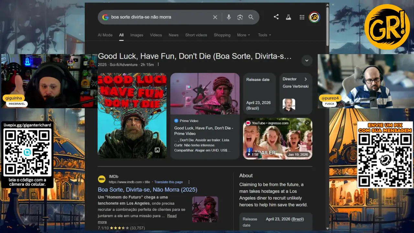Click inside the search query field
This screenshot has height=233, width=414.
160,17
